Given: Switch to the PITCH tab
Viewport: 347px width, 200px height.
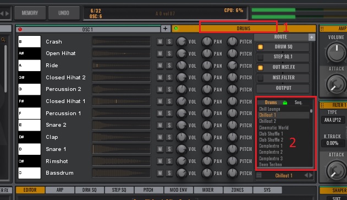Looking at the screenshot, I should point(148,190).
